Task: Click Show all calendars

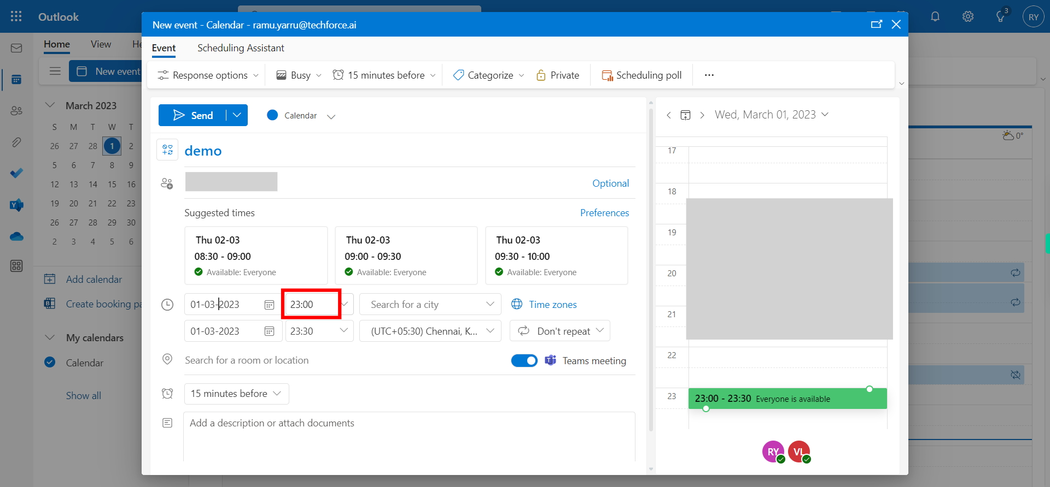Action: [84, 396]
